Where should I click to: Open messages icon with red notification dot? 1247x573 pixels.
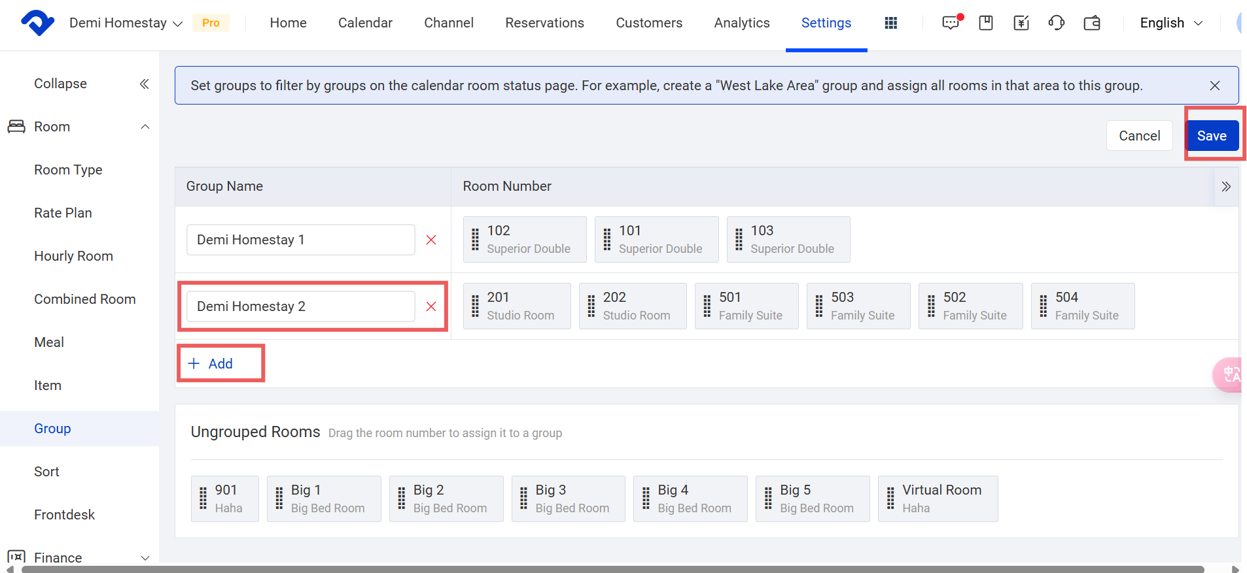[x=951, y=23]
